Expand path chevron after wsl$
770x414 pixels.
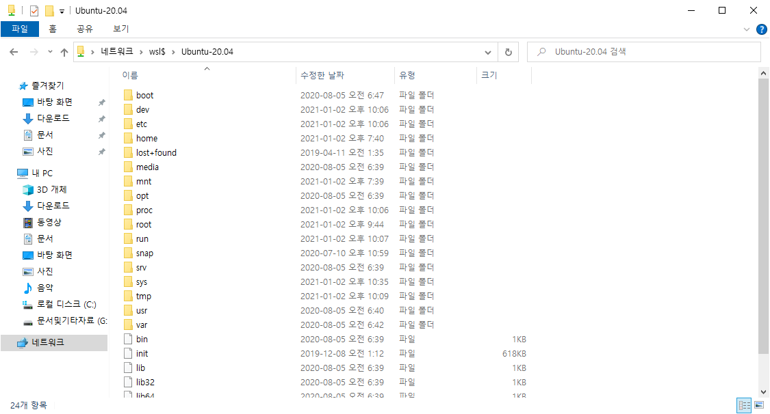coord(173,52)
